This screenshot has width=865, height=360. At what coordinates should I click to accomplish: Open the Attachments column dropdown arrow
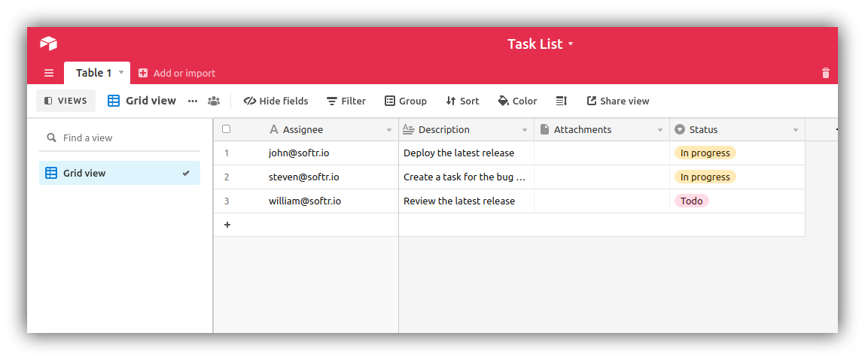pyautogui.click(x=659, y=131)
